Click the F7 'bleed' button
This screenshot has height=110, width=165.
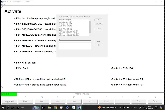pyautogui.click(x=106, y=101)
